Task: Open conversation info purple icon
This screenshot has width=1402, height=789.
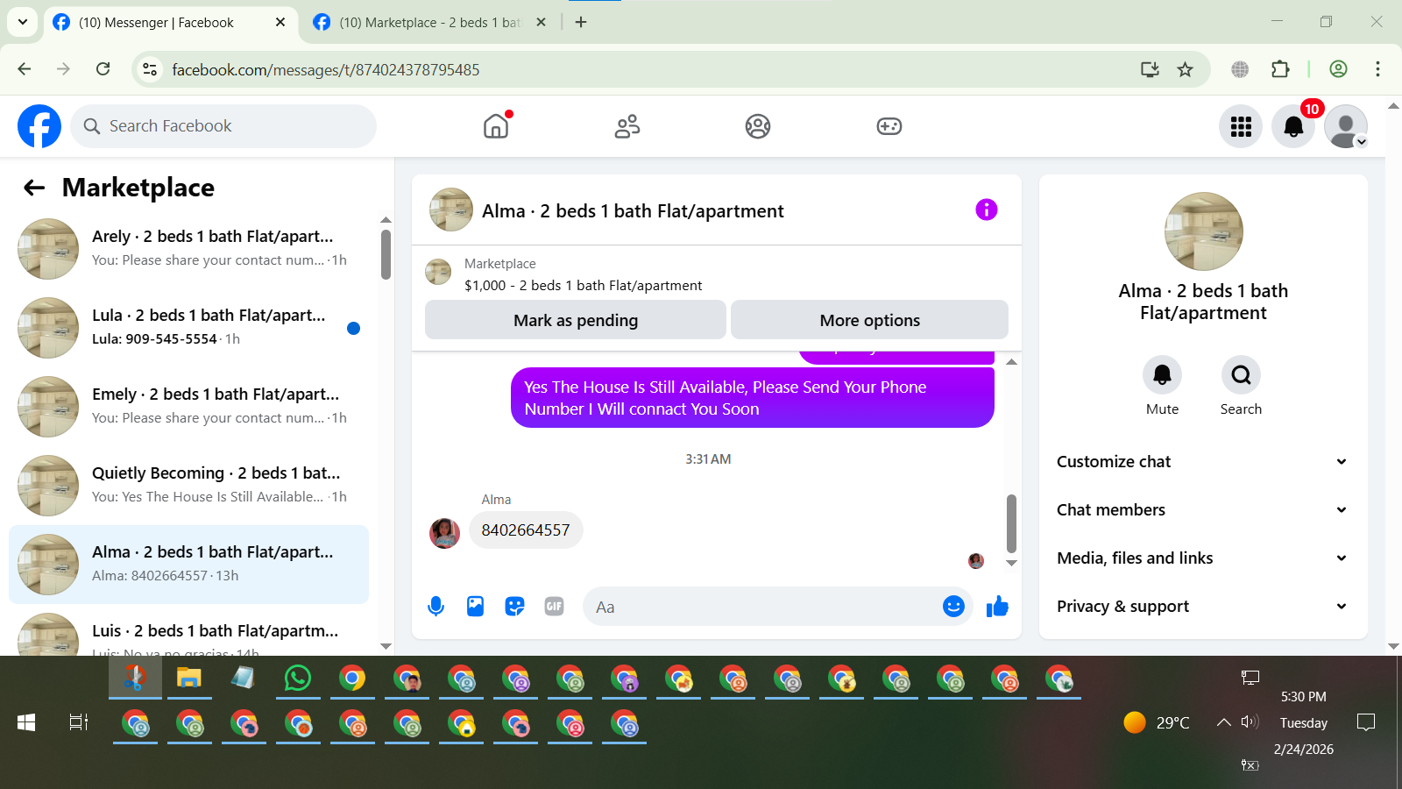Action: tap(987, 210)
